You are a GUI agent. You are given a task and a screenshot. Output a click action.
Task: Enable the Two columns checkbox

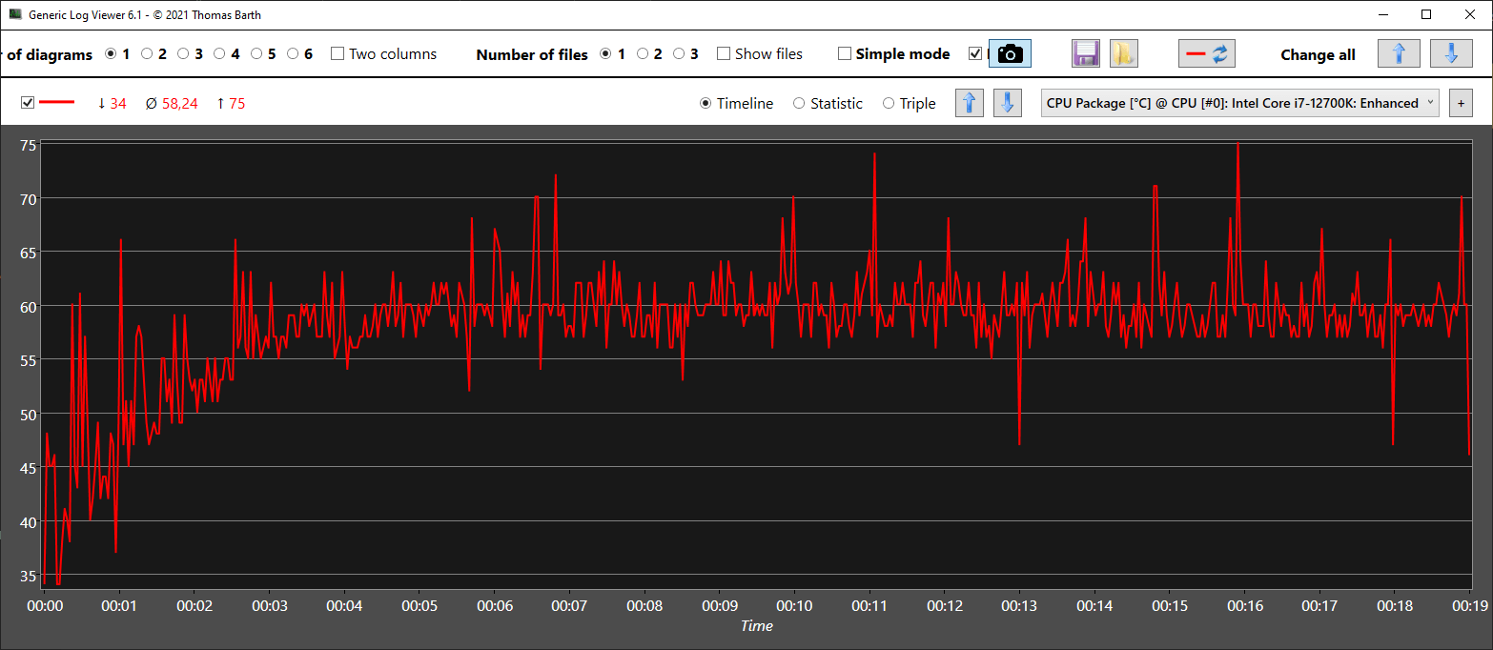337,54
